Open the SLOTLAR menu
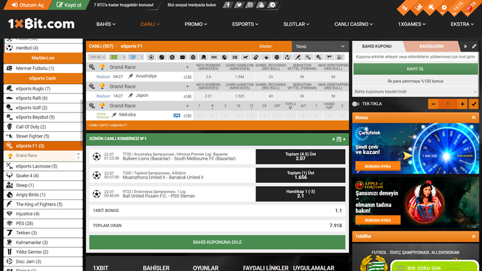 click(x=297, y=24)
